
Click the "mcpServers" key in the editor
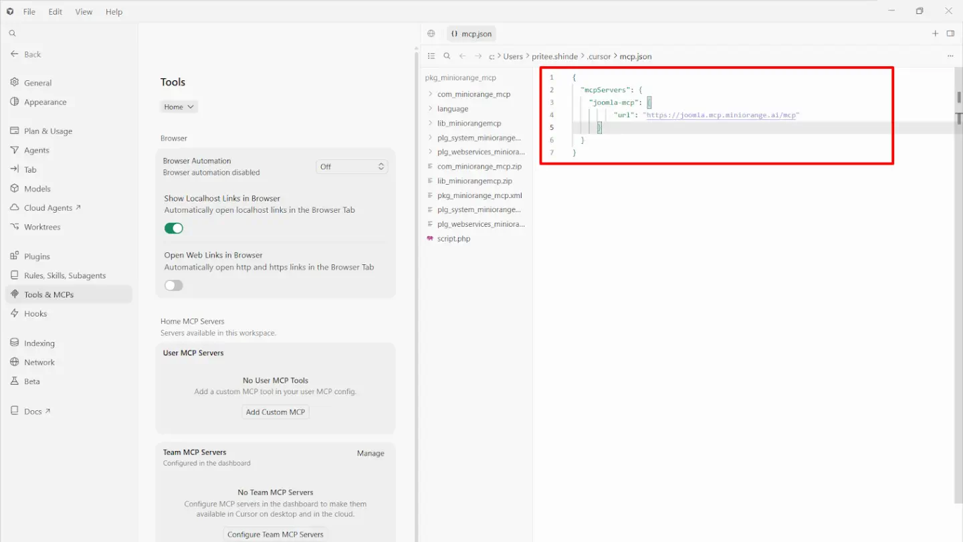click(604, 90)
